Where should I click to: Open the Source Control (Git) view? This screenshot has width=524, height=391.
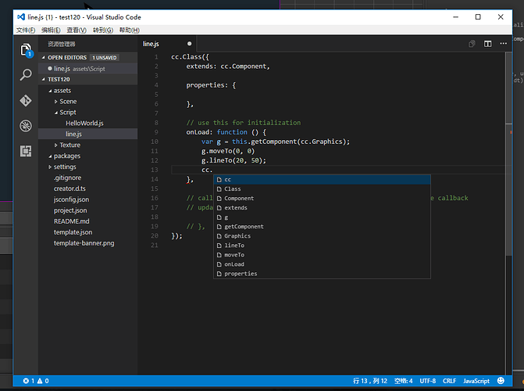point(25,101)
